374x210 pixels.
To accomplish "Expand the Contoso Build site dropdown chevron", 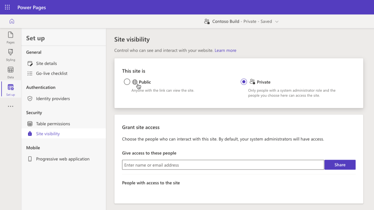I will coord(277,21).
